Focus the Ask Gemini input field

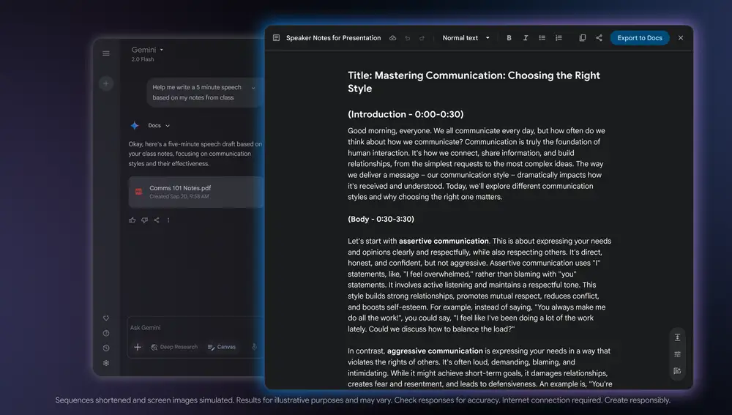(196, 328)
